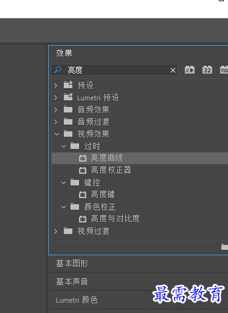Expand the Lumetri 预设 folder chevron
Image resolution: width=228 pixels, height=313 pixels.
56,98
